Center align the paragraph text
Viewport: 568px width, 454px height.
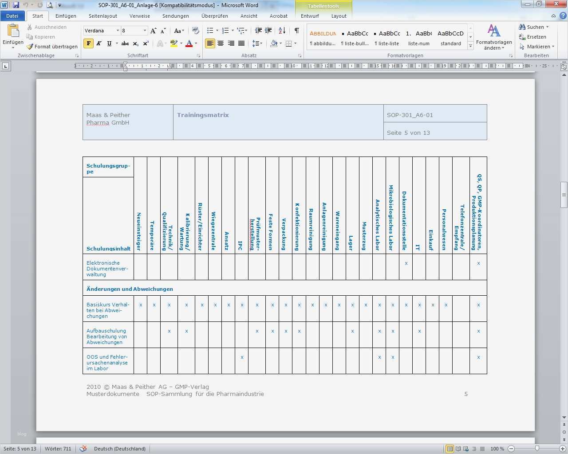tap(221, 43)
